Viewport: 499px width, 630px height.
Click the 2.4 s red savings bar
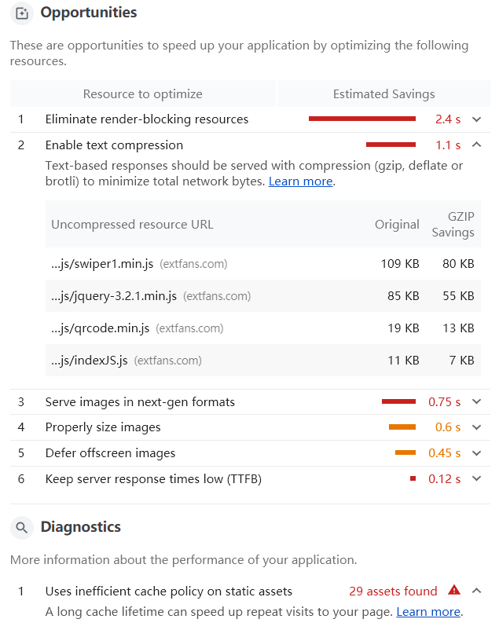tap(361, 119)
